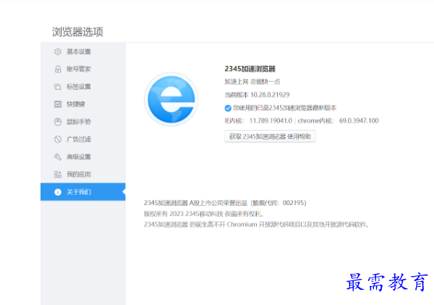Screen dimensions: 434x305
Task: Click the wrench icon beside 高级设置
Action: pyautogui.click(x=58, y=157)
